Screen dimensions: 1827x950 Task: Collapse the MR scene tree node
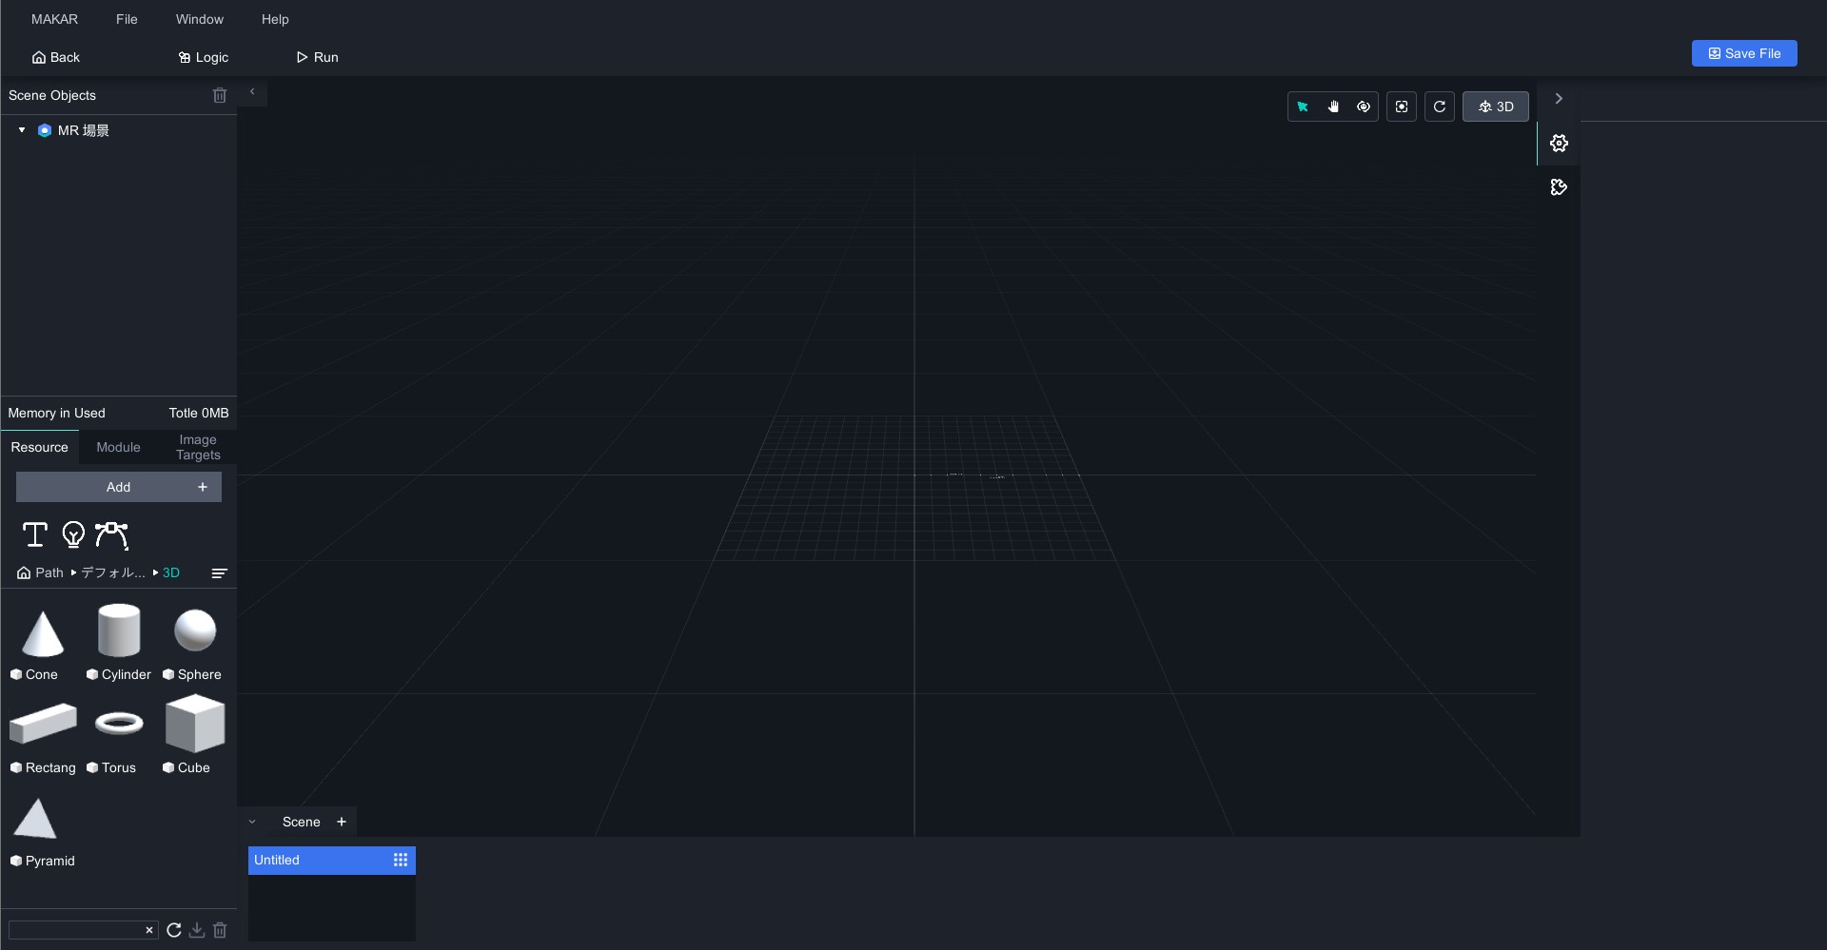[22, 130]
